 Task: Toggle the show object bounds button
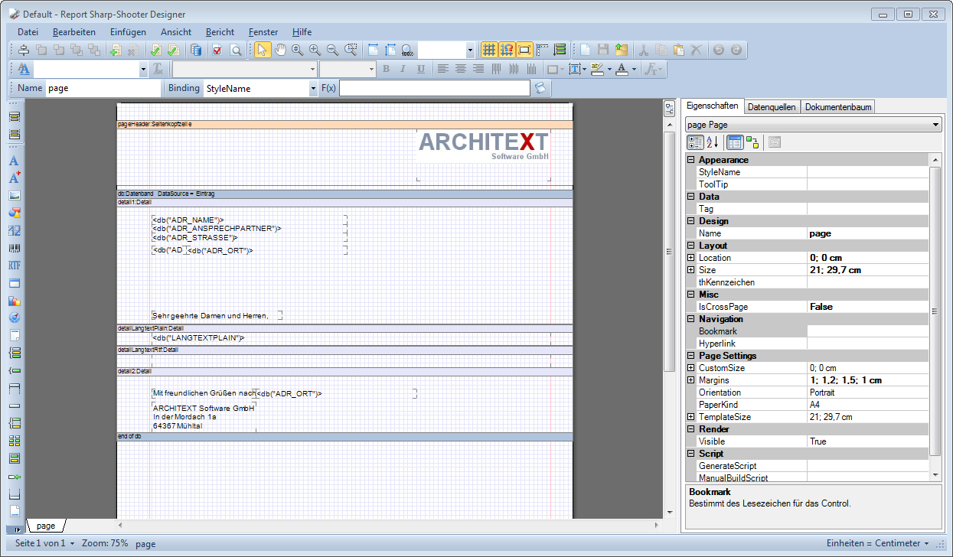click(x=524, y=50)
